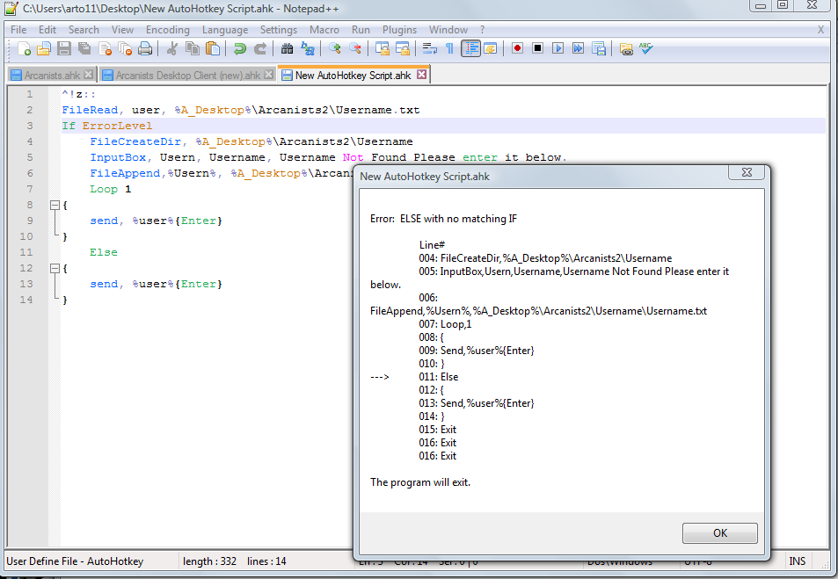Image resolution: width=838 pixels, height=579 pixels.
Task: Start macro recording with the red dot
Action: click(517, 48)
